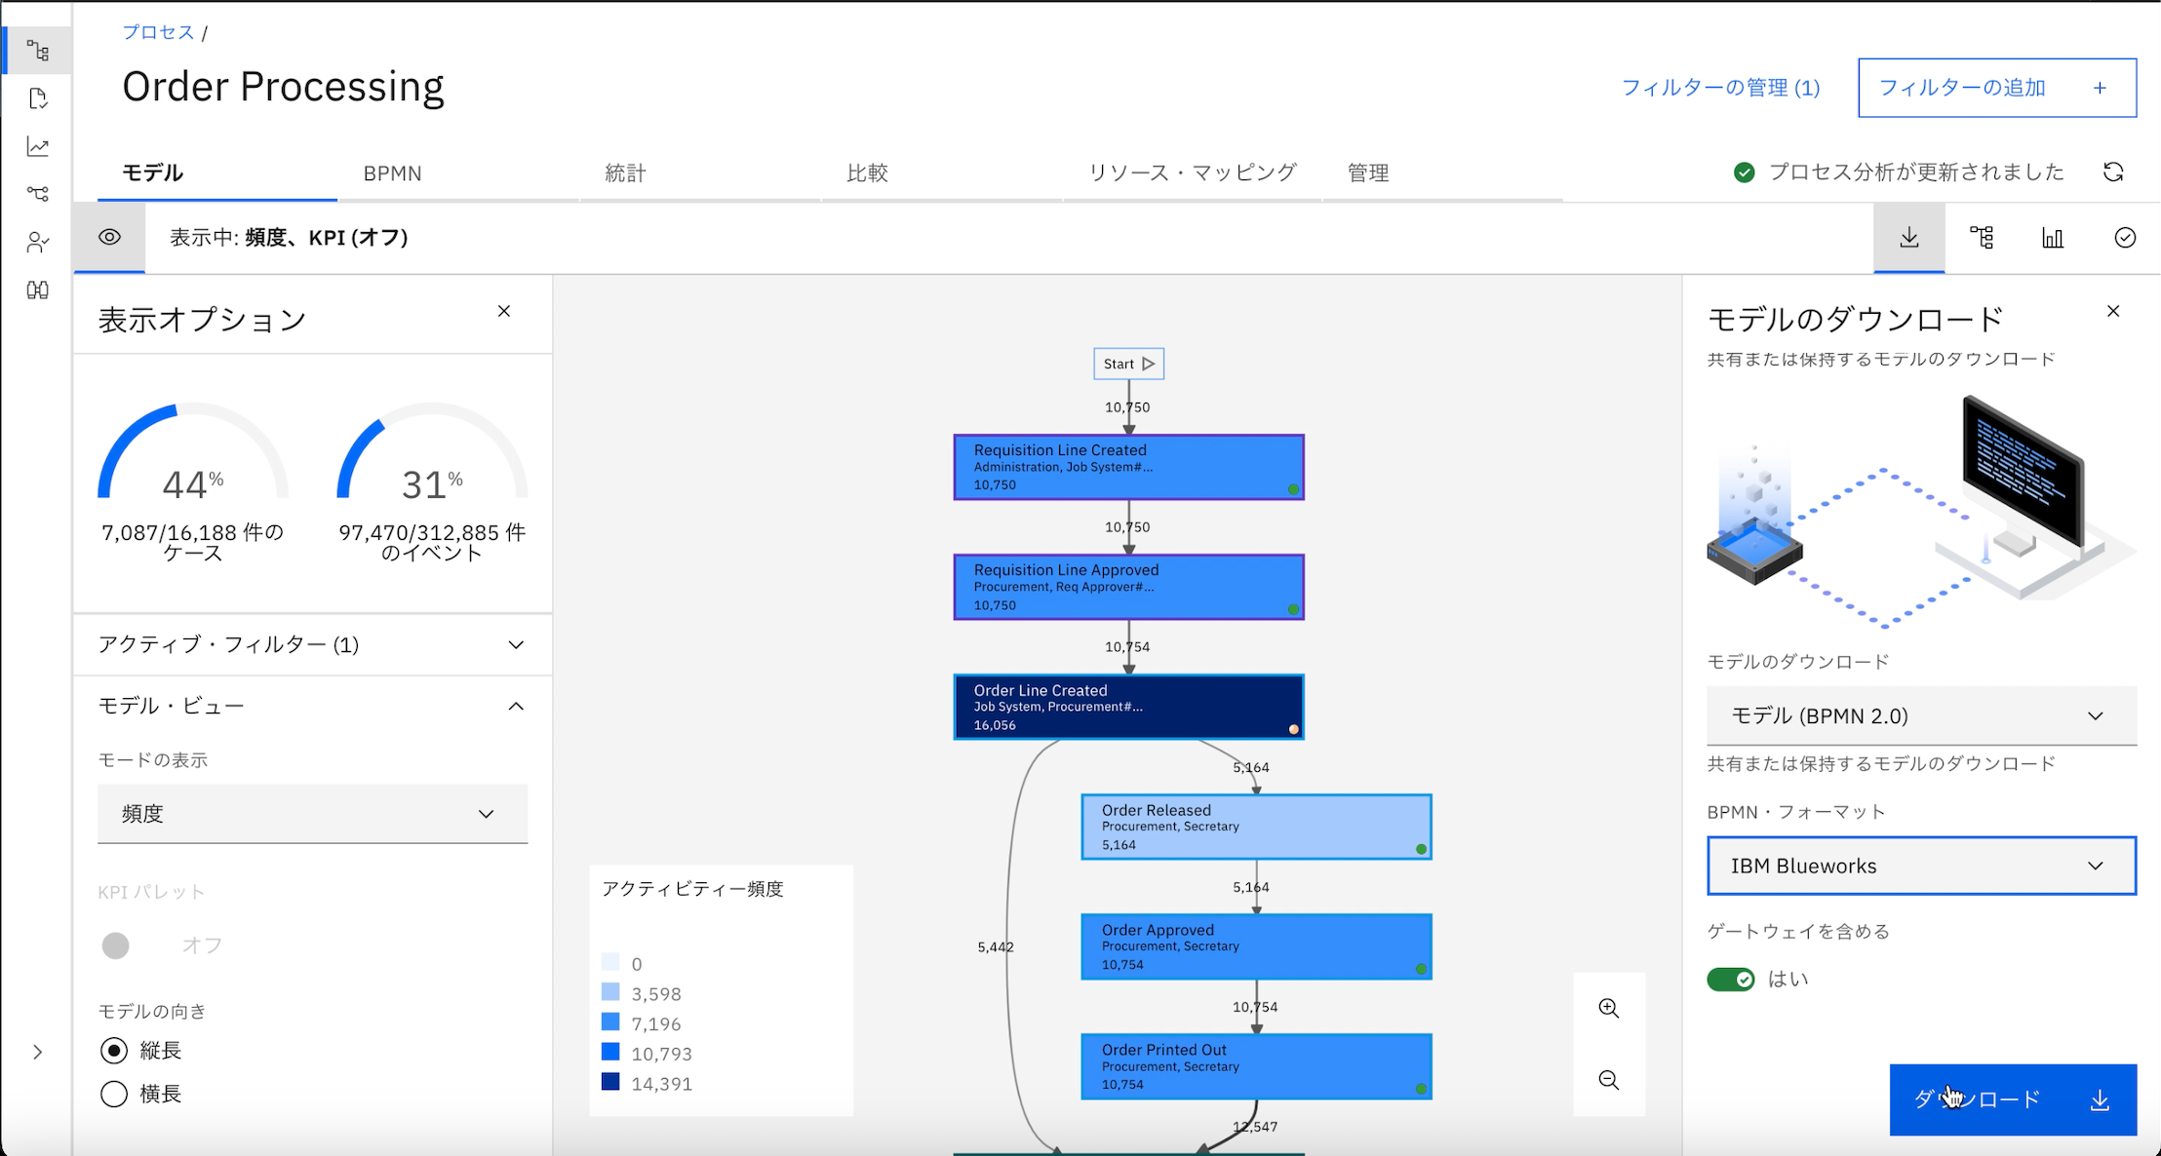Image resolution: width=2161 pixels, height=1156 pixels.
Task: Refresh the process analysis with the reload icon
Action: tap(2114, 172)
